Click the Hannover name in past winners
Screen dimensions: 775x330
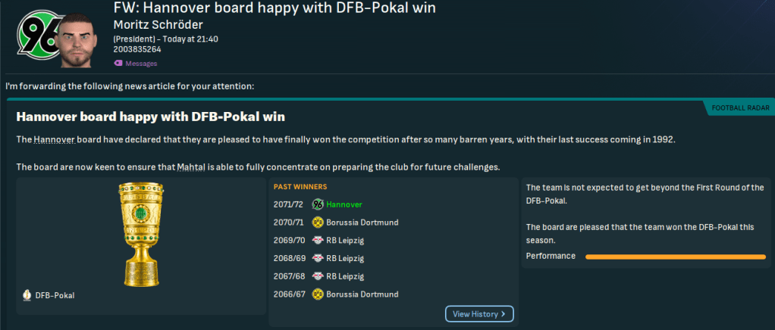point(346,204)
